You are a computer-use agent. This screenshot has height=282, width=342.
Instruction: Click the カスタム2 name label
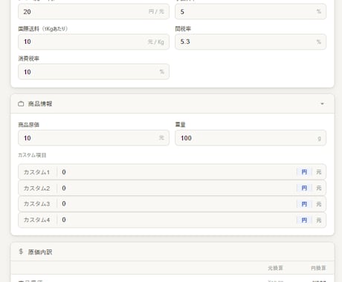coord(36,188)
